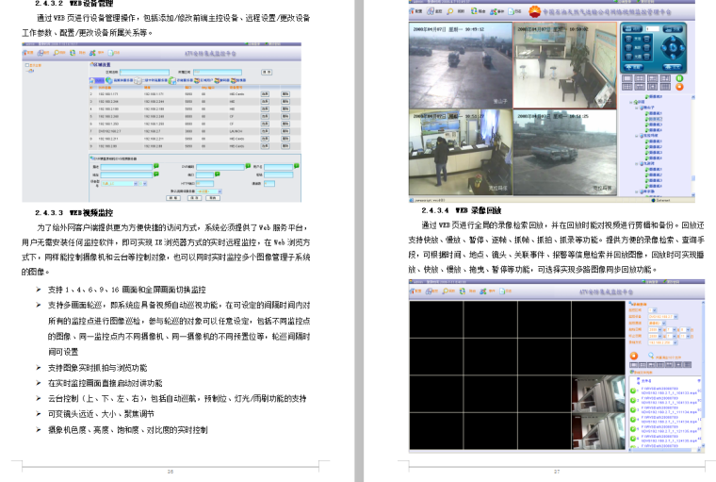This screenshot has width=716, height=482.
Task: Click the query button beside area name fields
Action: click(267, 72)
